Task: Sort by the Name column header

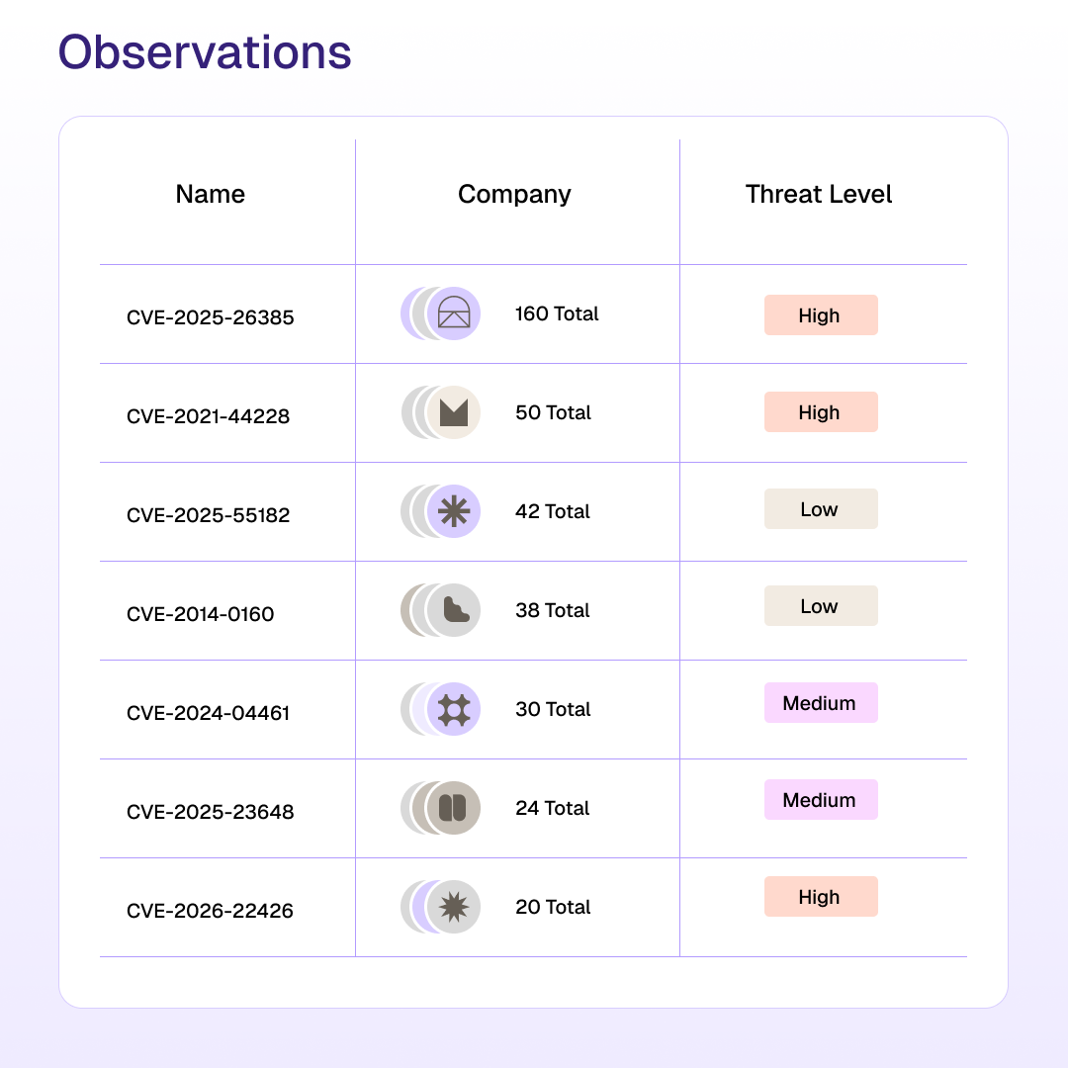Action: (x=211, y=195)
